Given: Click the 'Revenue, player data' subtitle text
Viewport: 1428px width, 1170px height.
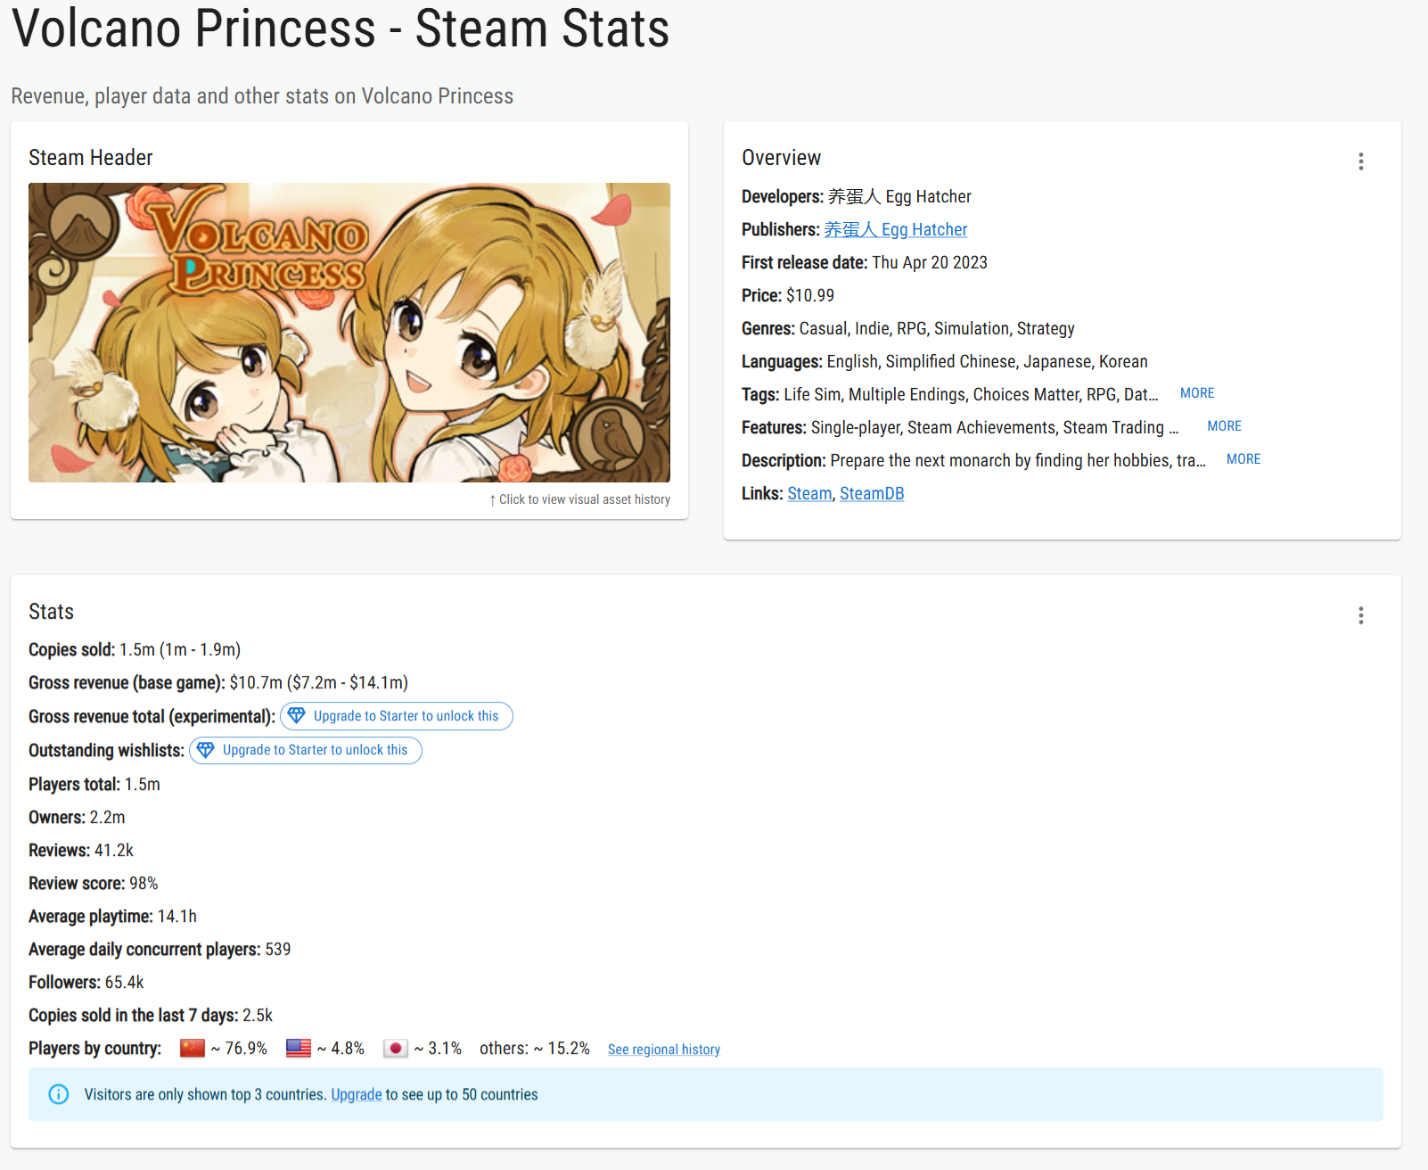Looking at the screenshot, I should click(x=262, y=95).
